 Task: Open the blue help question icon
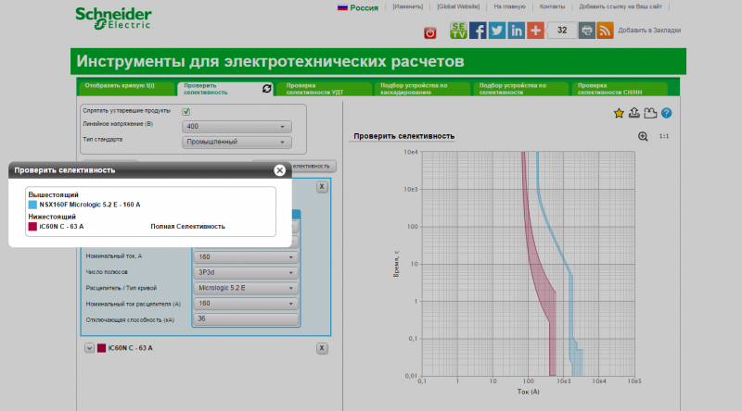coord(666,113)
